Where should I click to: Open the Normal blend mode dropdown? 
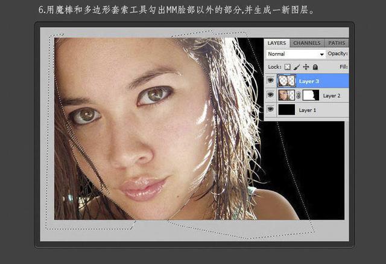coord(296,54)
